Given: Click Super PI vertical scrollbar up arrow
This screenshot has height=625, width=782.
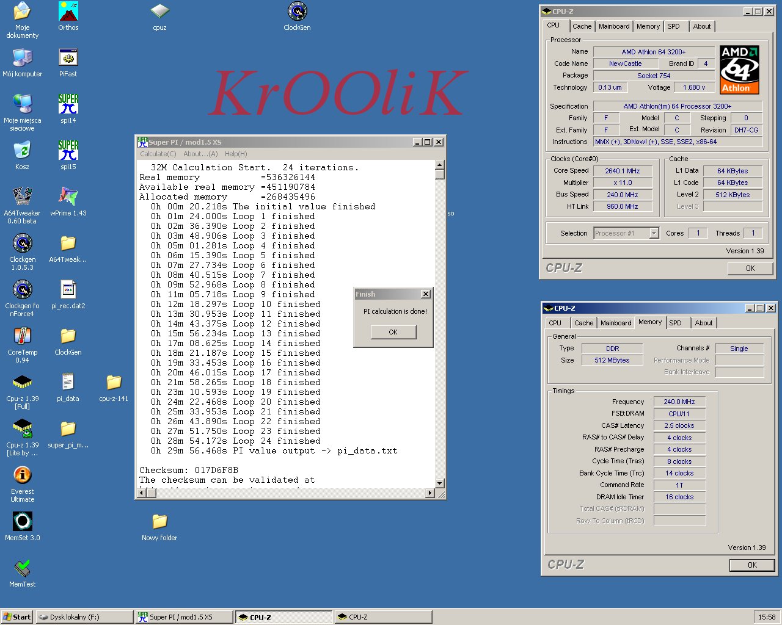Looking at the screenshot, I should pos(439,165).
